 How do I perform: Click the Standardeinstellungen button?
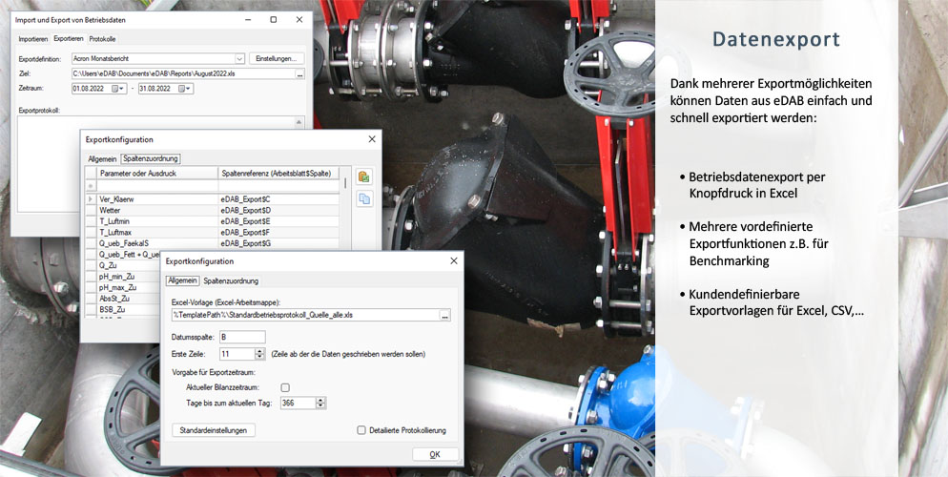[214, 430]
